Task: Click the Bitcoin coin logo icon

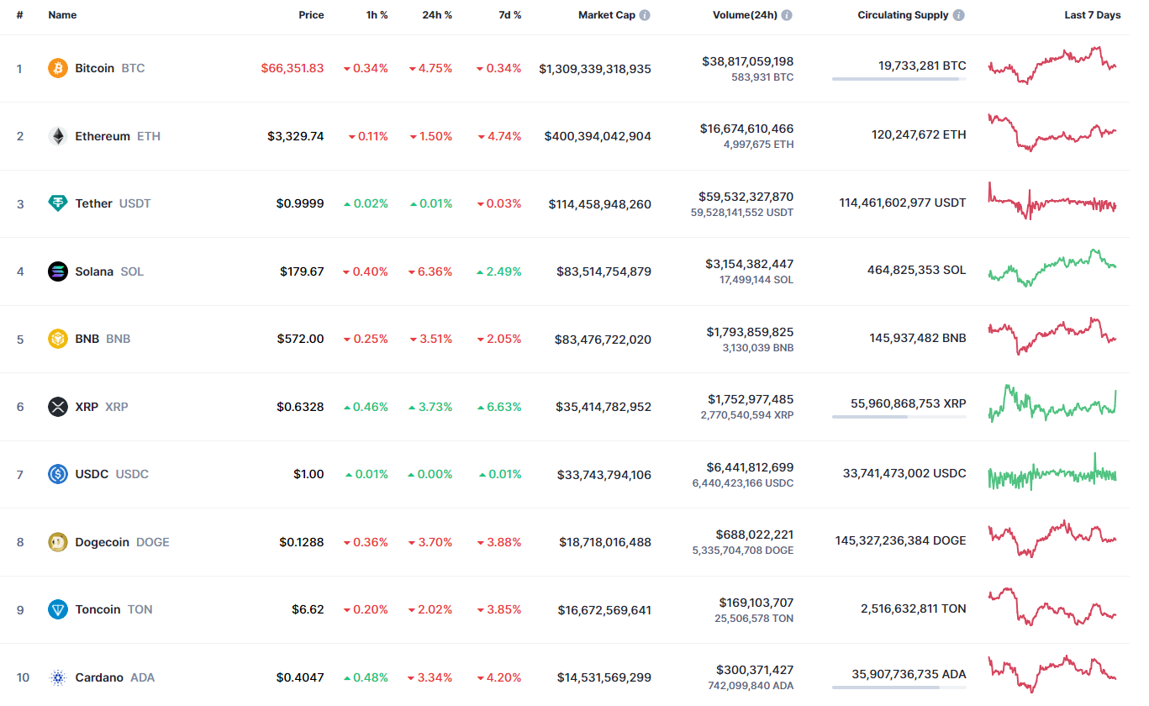Action: 58,68
